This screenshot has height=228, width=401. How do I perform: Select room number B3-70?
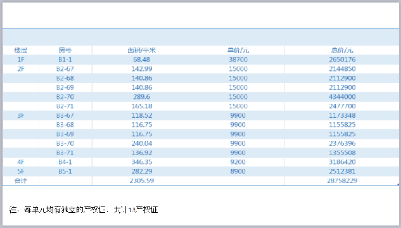(65, 143)
